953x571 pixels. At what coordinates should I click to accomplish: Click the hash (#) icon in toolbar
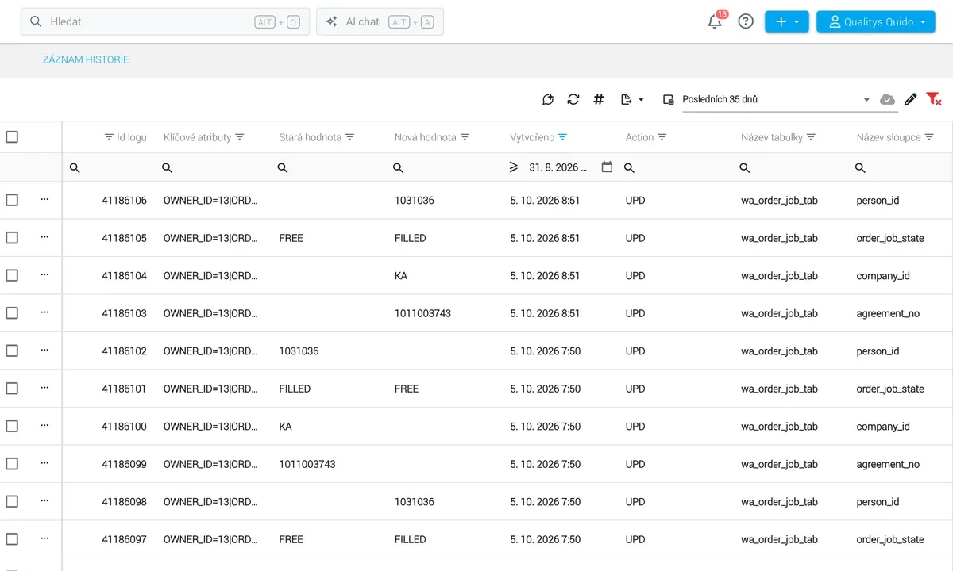(599, 99)
